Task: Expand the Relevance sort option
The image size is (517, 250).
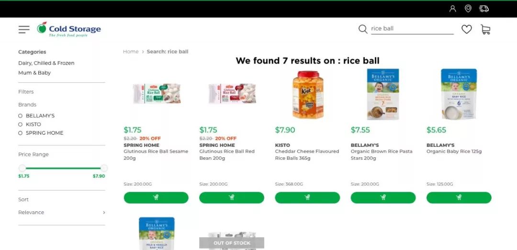Action: [x=62, y=212]
